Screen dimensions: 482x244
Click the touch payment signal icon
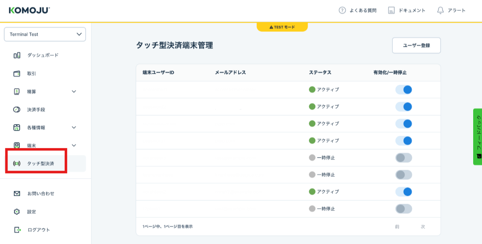coord(17,164)
